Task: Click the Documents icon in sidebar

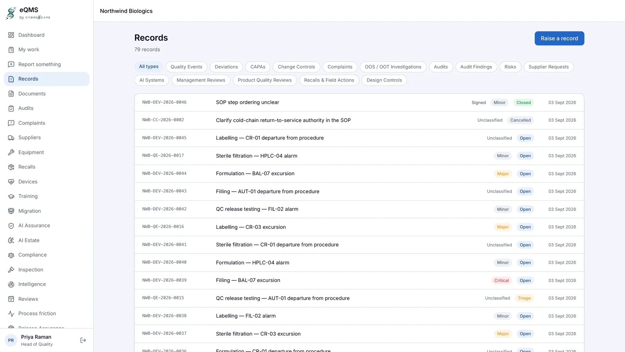Action: click(11, 94)
